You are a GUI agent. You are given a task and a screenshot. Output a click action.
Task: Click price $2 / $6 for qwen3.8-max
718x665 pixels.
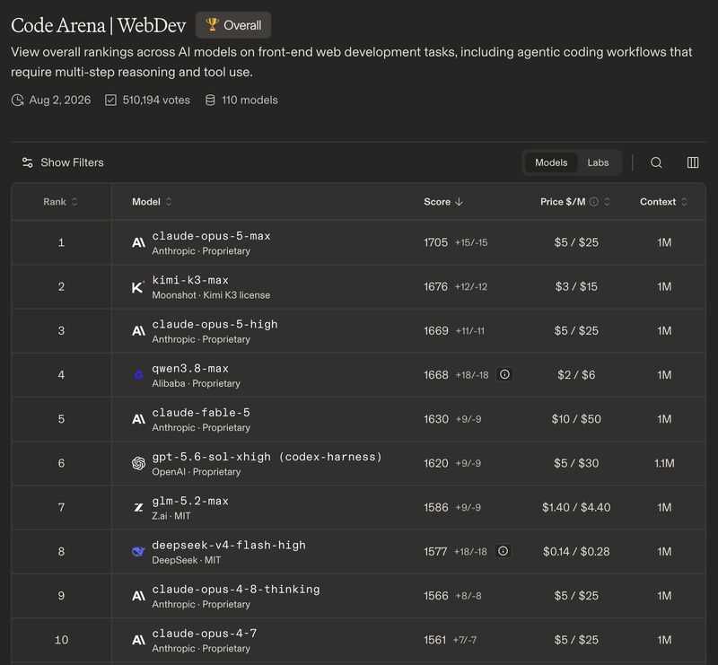[x=576, y=375]
